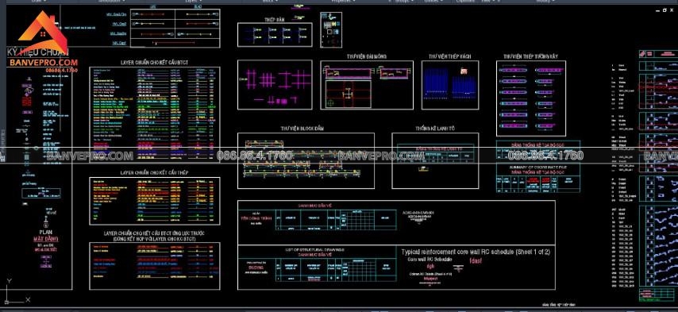Click the BANVEPRO house logo

click(x=42, y=33)
